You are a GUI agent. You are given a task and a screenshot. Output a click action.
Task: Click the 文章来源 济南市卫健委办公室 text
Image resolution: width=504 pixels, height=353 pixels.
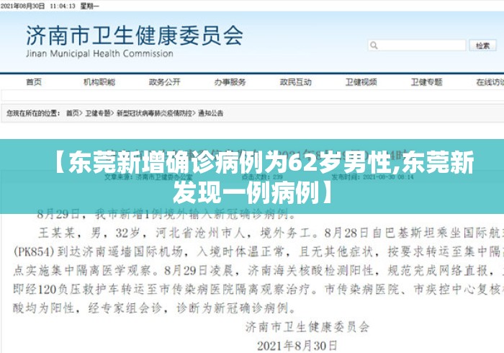coord(148,176)
